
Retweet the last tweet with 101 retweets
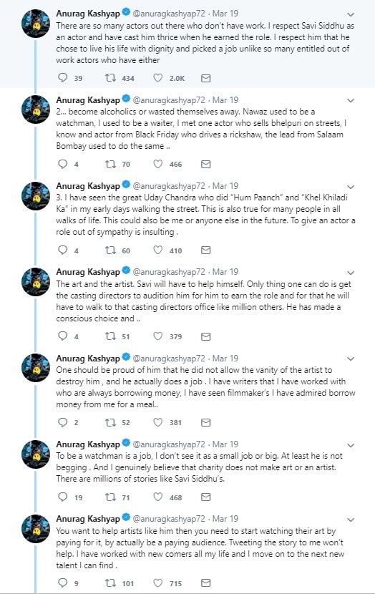coord(110,583)
